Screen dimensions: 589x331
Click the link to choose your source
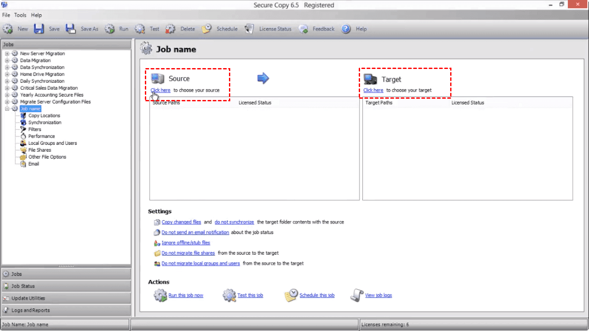coord(160,90)
